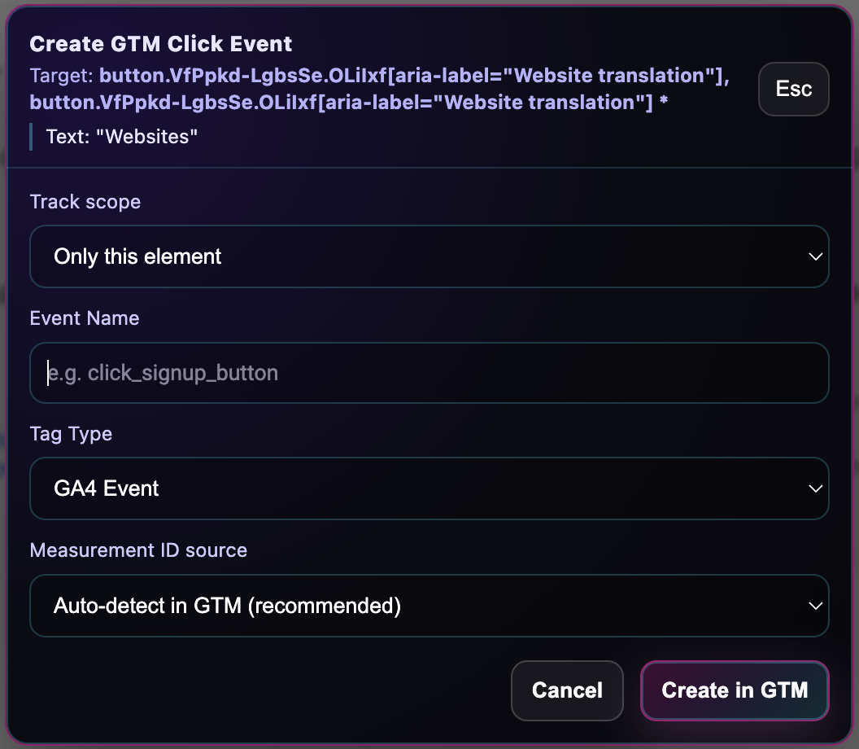Click the Tag Type label

click(71, 434)
